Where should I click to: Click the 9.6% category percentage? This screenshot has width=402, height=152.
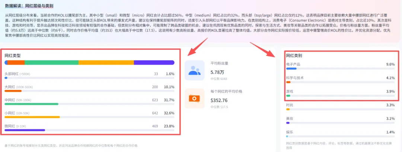[x=390, y=65]
